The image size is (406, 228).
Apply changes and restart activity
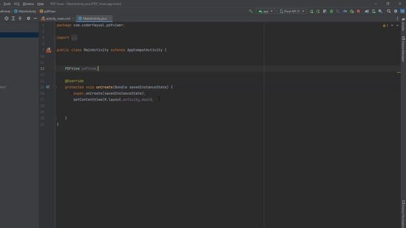click(318, 11)
